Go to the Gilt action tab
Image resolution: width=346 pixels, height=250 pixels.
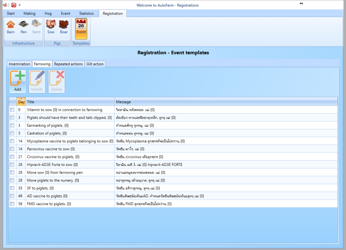coord(95,64)
